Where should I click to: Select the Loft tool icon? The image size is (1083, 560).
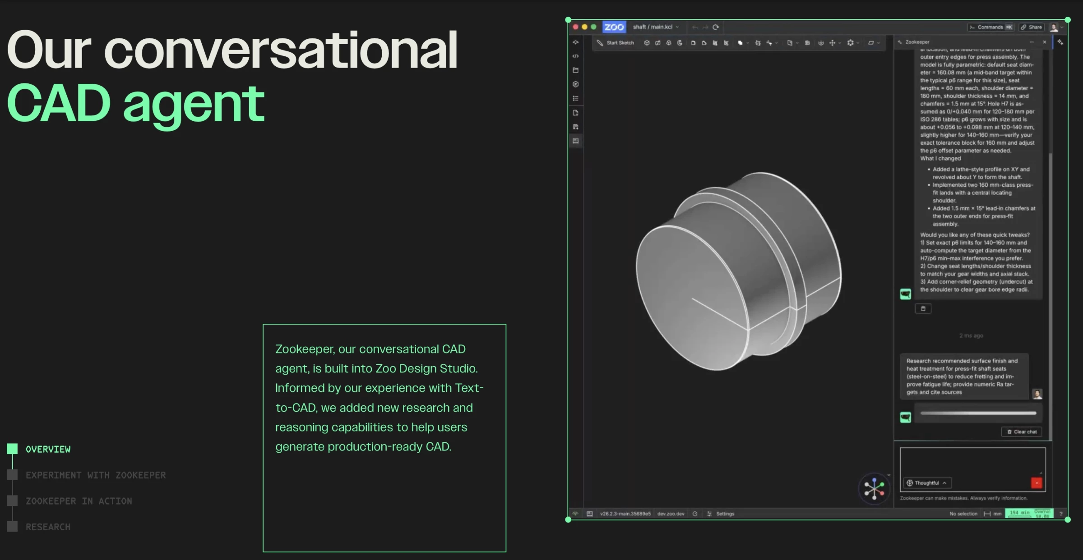tap(669, 43)
